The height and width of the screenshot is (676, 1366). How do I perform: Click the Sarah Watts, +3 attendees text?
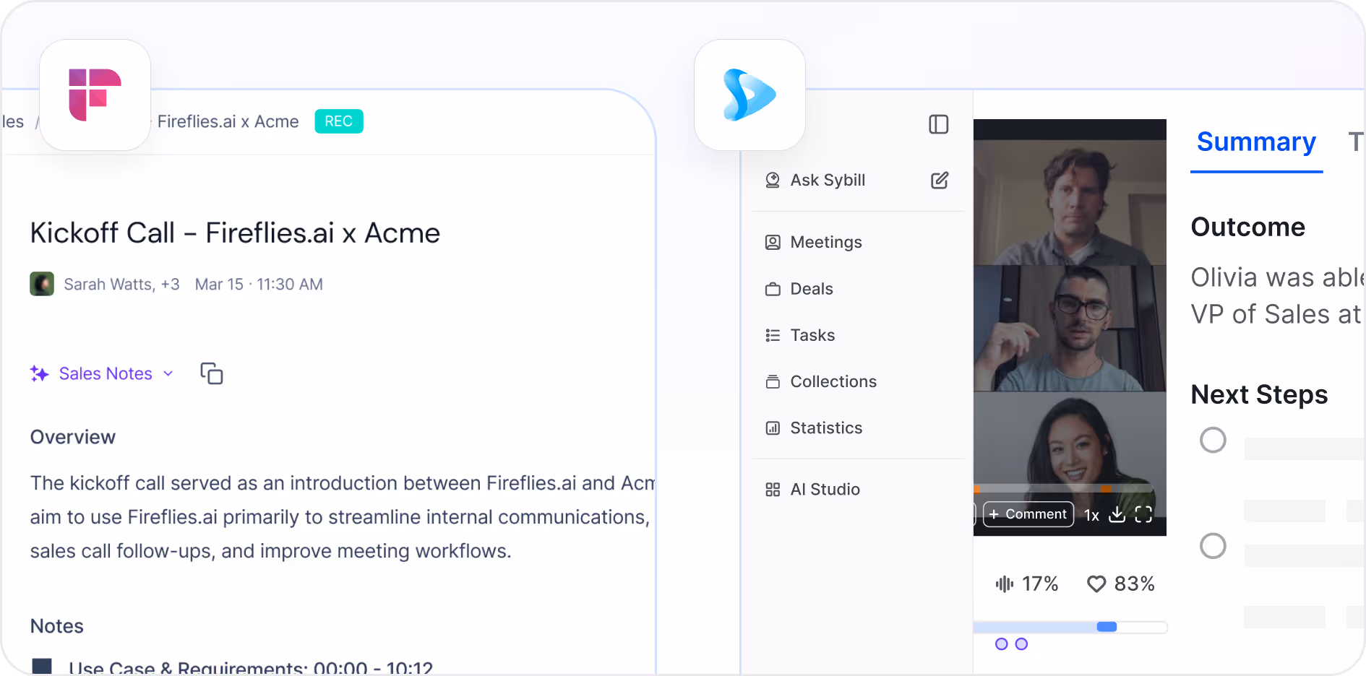tap(121, 285)
